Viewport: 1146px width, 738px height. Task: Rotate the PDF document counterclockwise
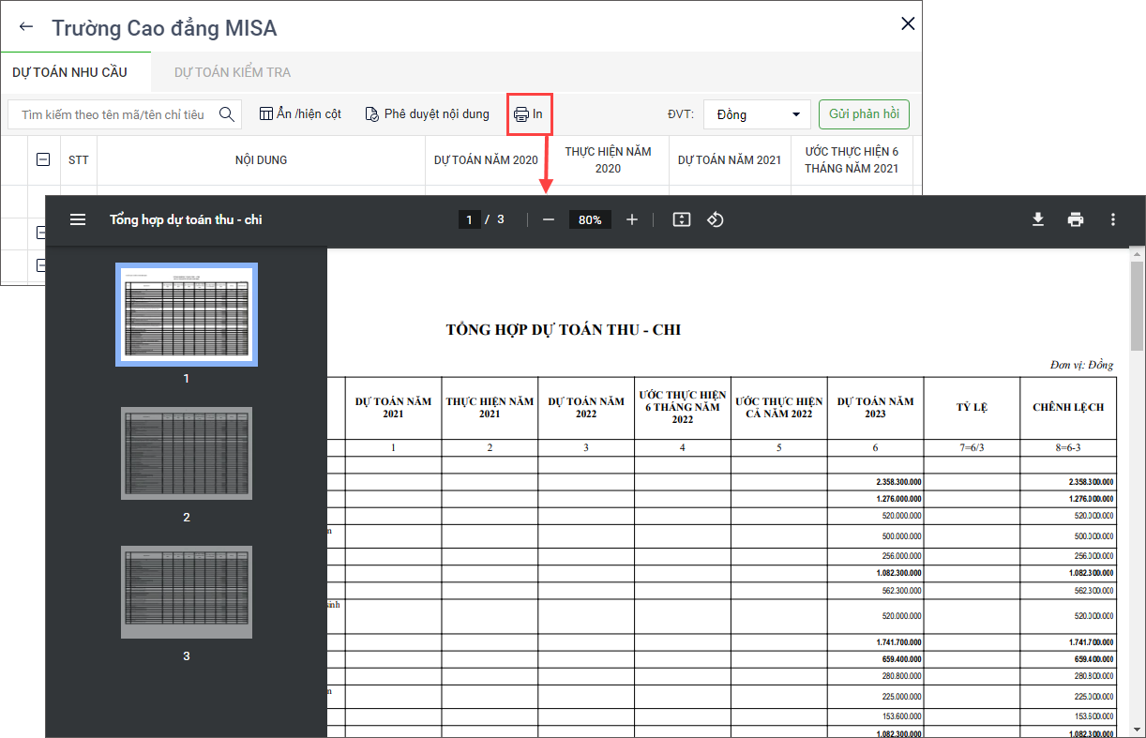[716, 219]
